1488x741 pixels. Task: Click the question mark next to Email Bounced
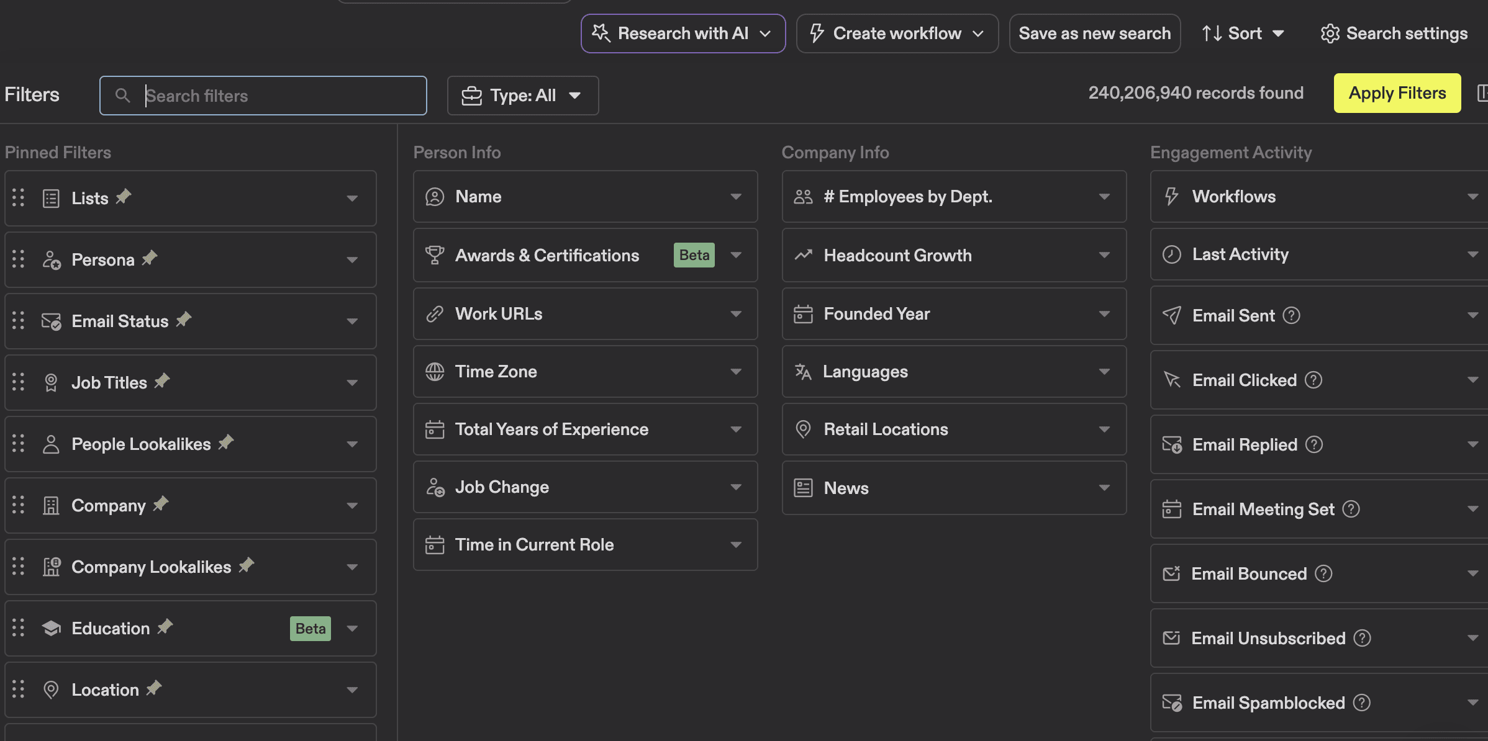pos(1323,573)
